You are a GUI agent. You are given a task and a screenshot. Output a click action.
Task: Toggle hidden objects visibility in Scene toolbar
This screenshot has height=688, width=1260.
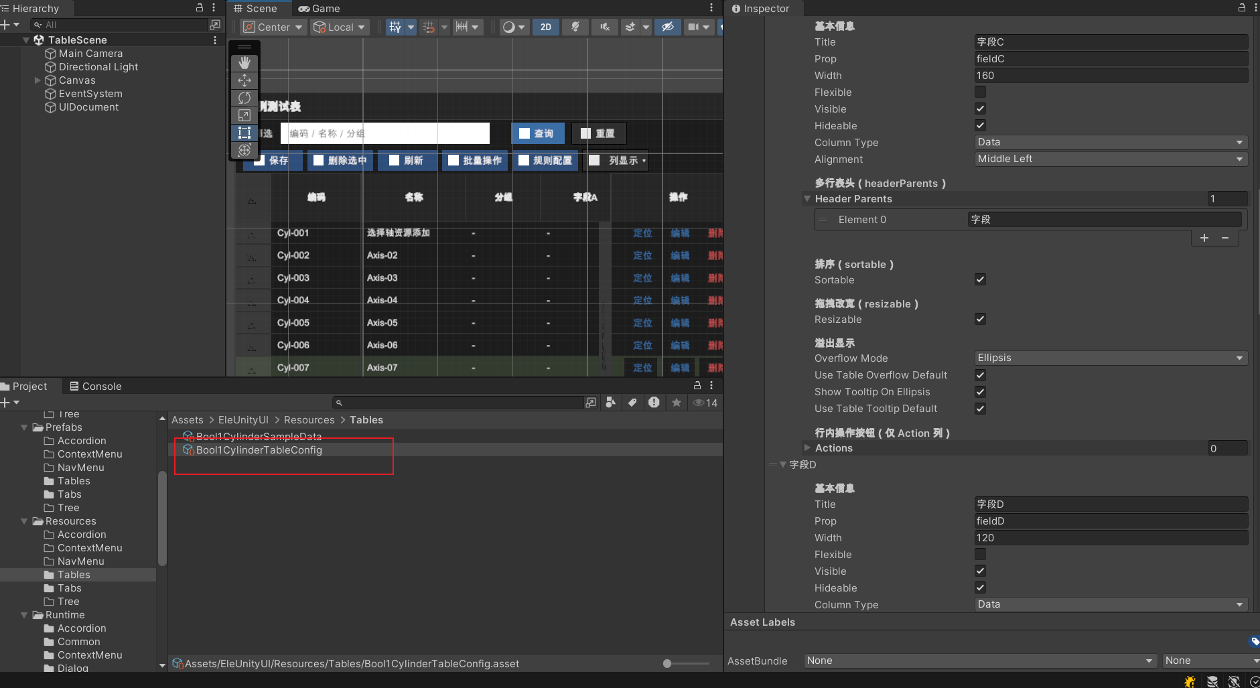click(668, 27)
